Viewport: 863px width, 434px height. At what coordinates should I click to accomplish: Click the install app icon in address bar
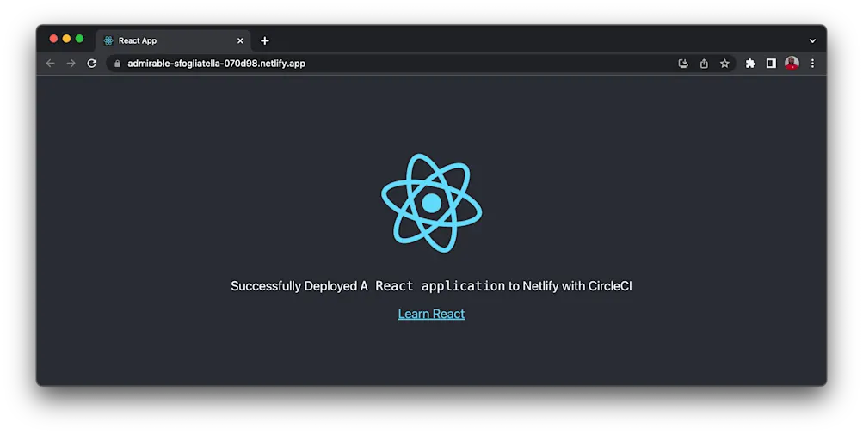click(683, 64)
